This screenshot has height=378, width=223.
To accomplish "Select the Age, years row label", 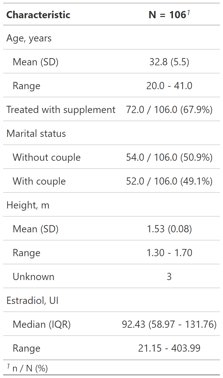I will pos(29,38).
